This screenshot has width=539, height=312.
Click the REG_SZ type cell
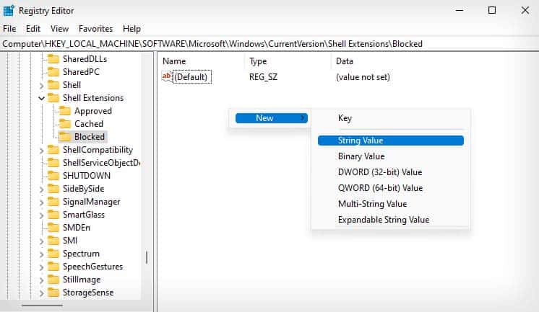tap(263, 77)
